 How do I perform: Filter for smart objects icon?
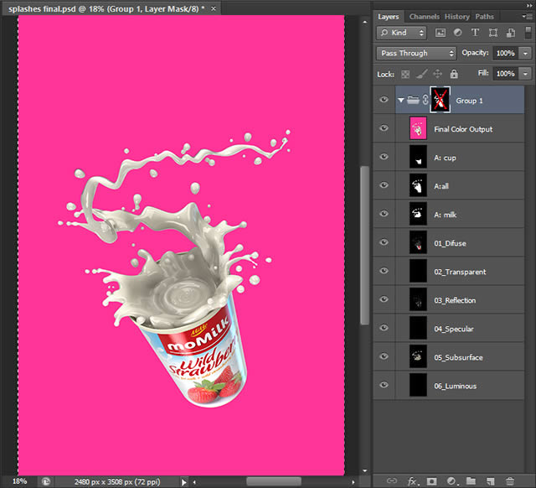[510, 33]
